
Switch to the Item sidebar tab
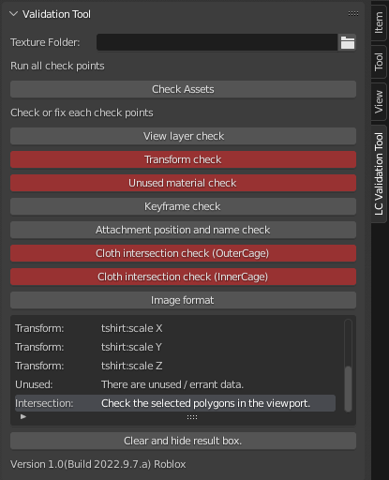coord(379,22)
